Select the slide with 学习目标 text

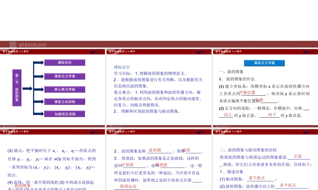click(x=159, y=89)
